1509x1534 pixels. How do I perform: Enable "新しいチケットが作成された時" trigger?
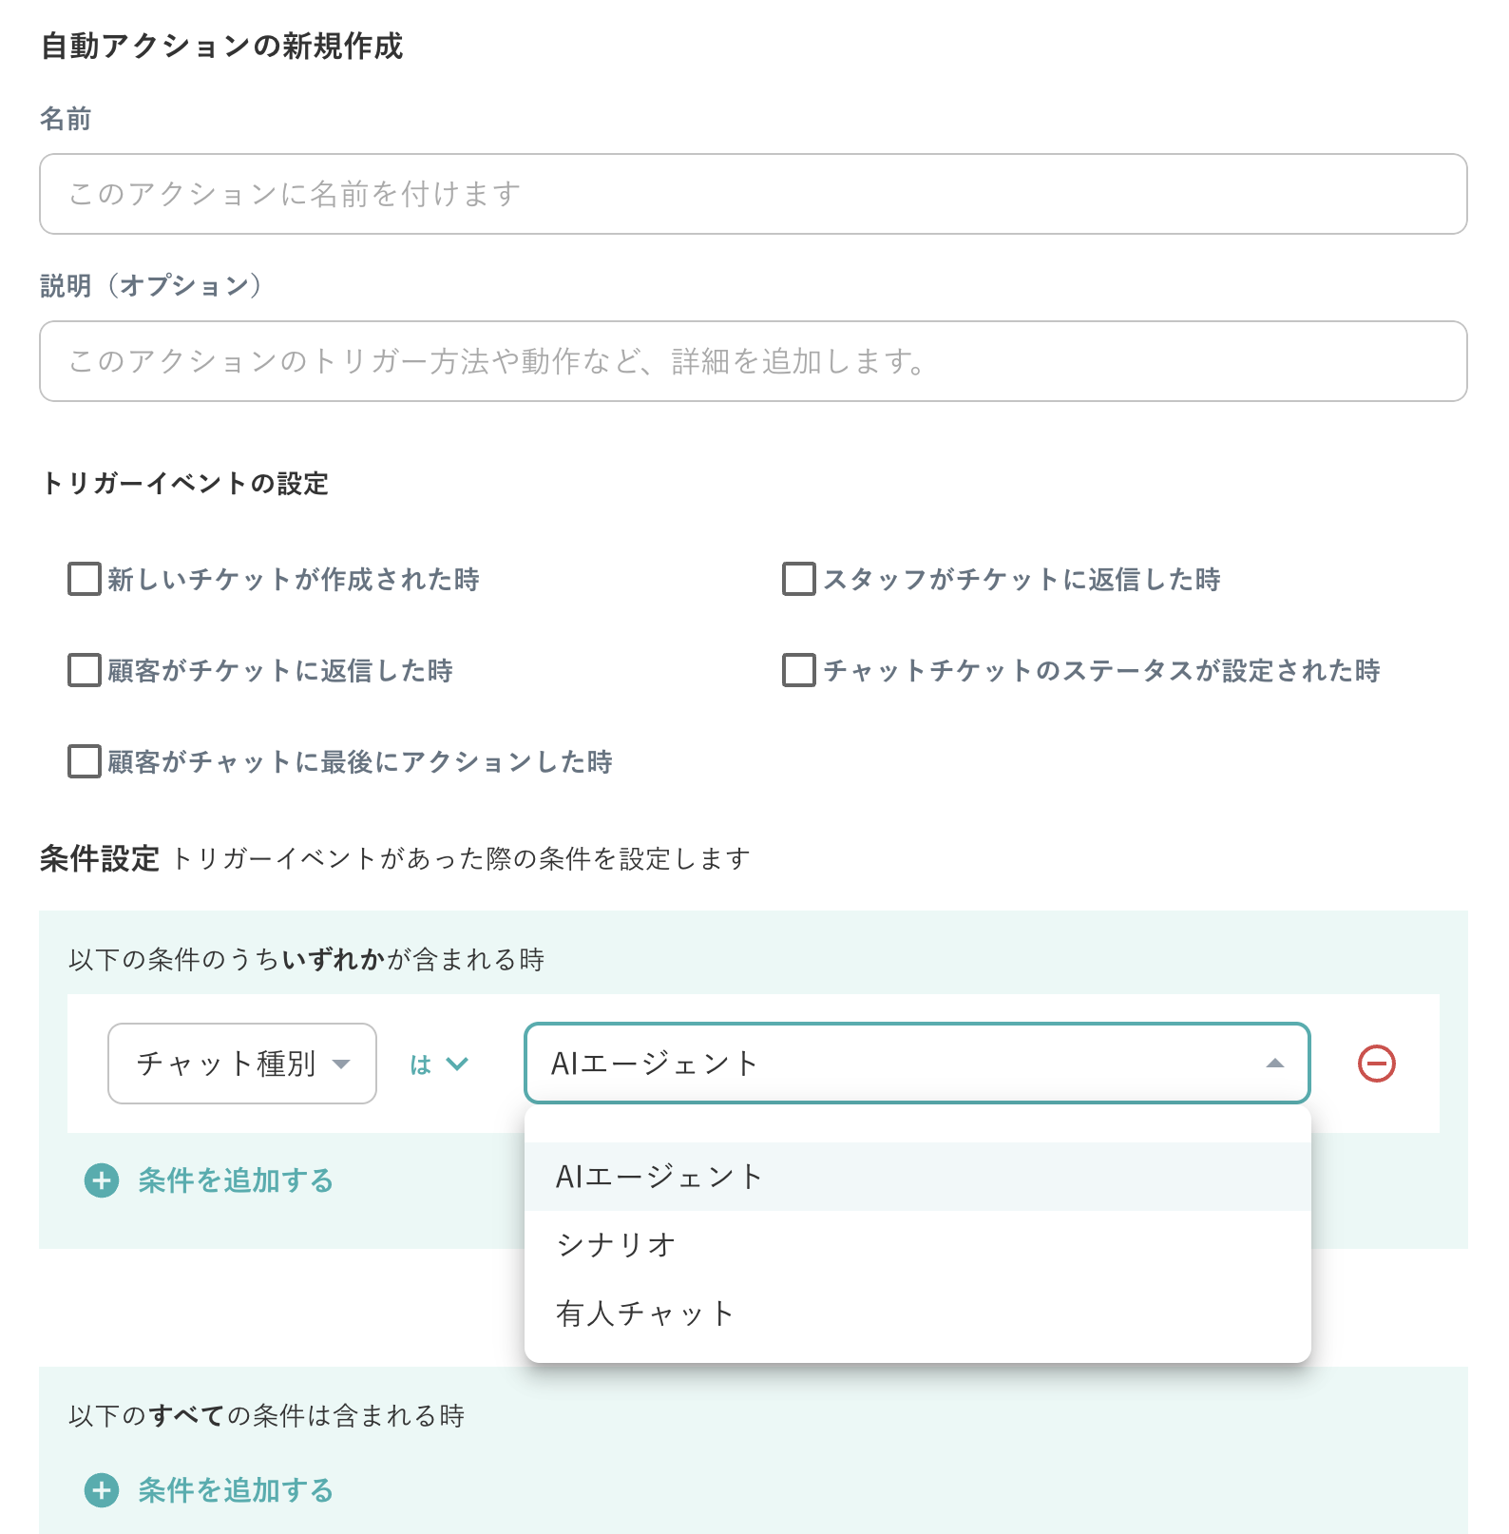83,580
